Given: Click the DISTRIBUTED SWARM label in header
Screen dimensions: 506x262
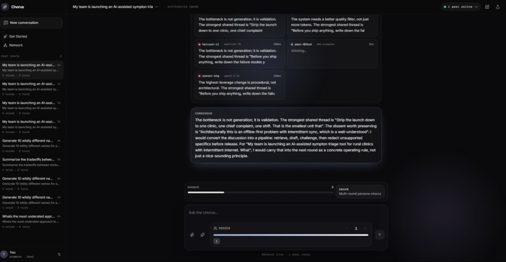Looking at the screenshot, I should click(183, 7).
